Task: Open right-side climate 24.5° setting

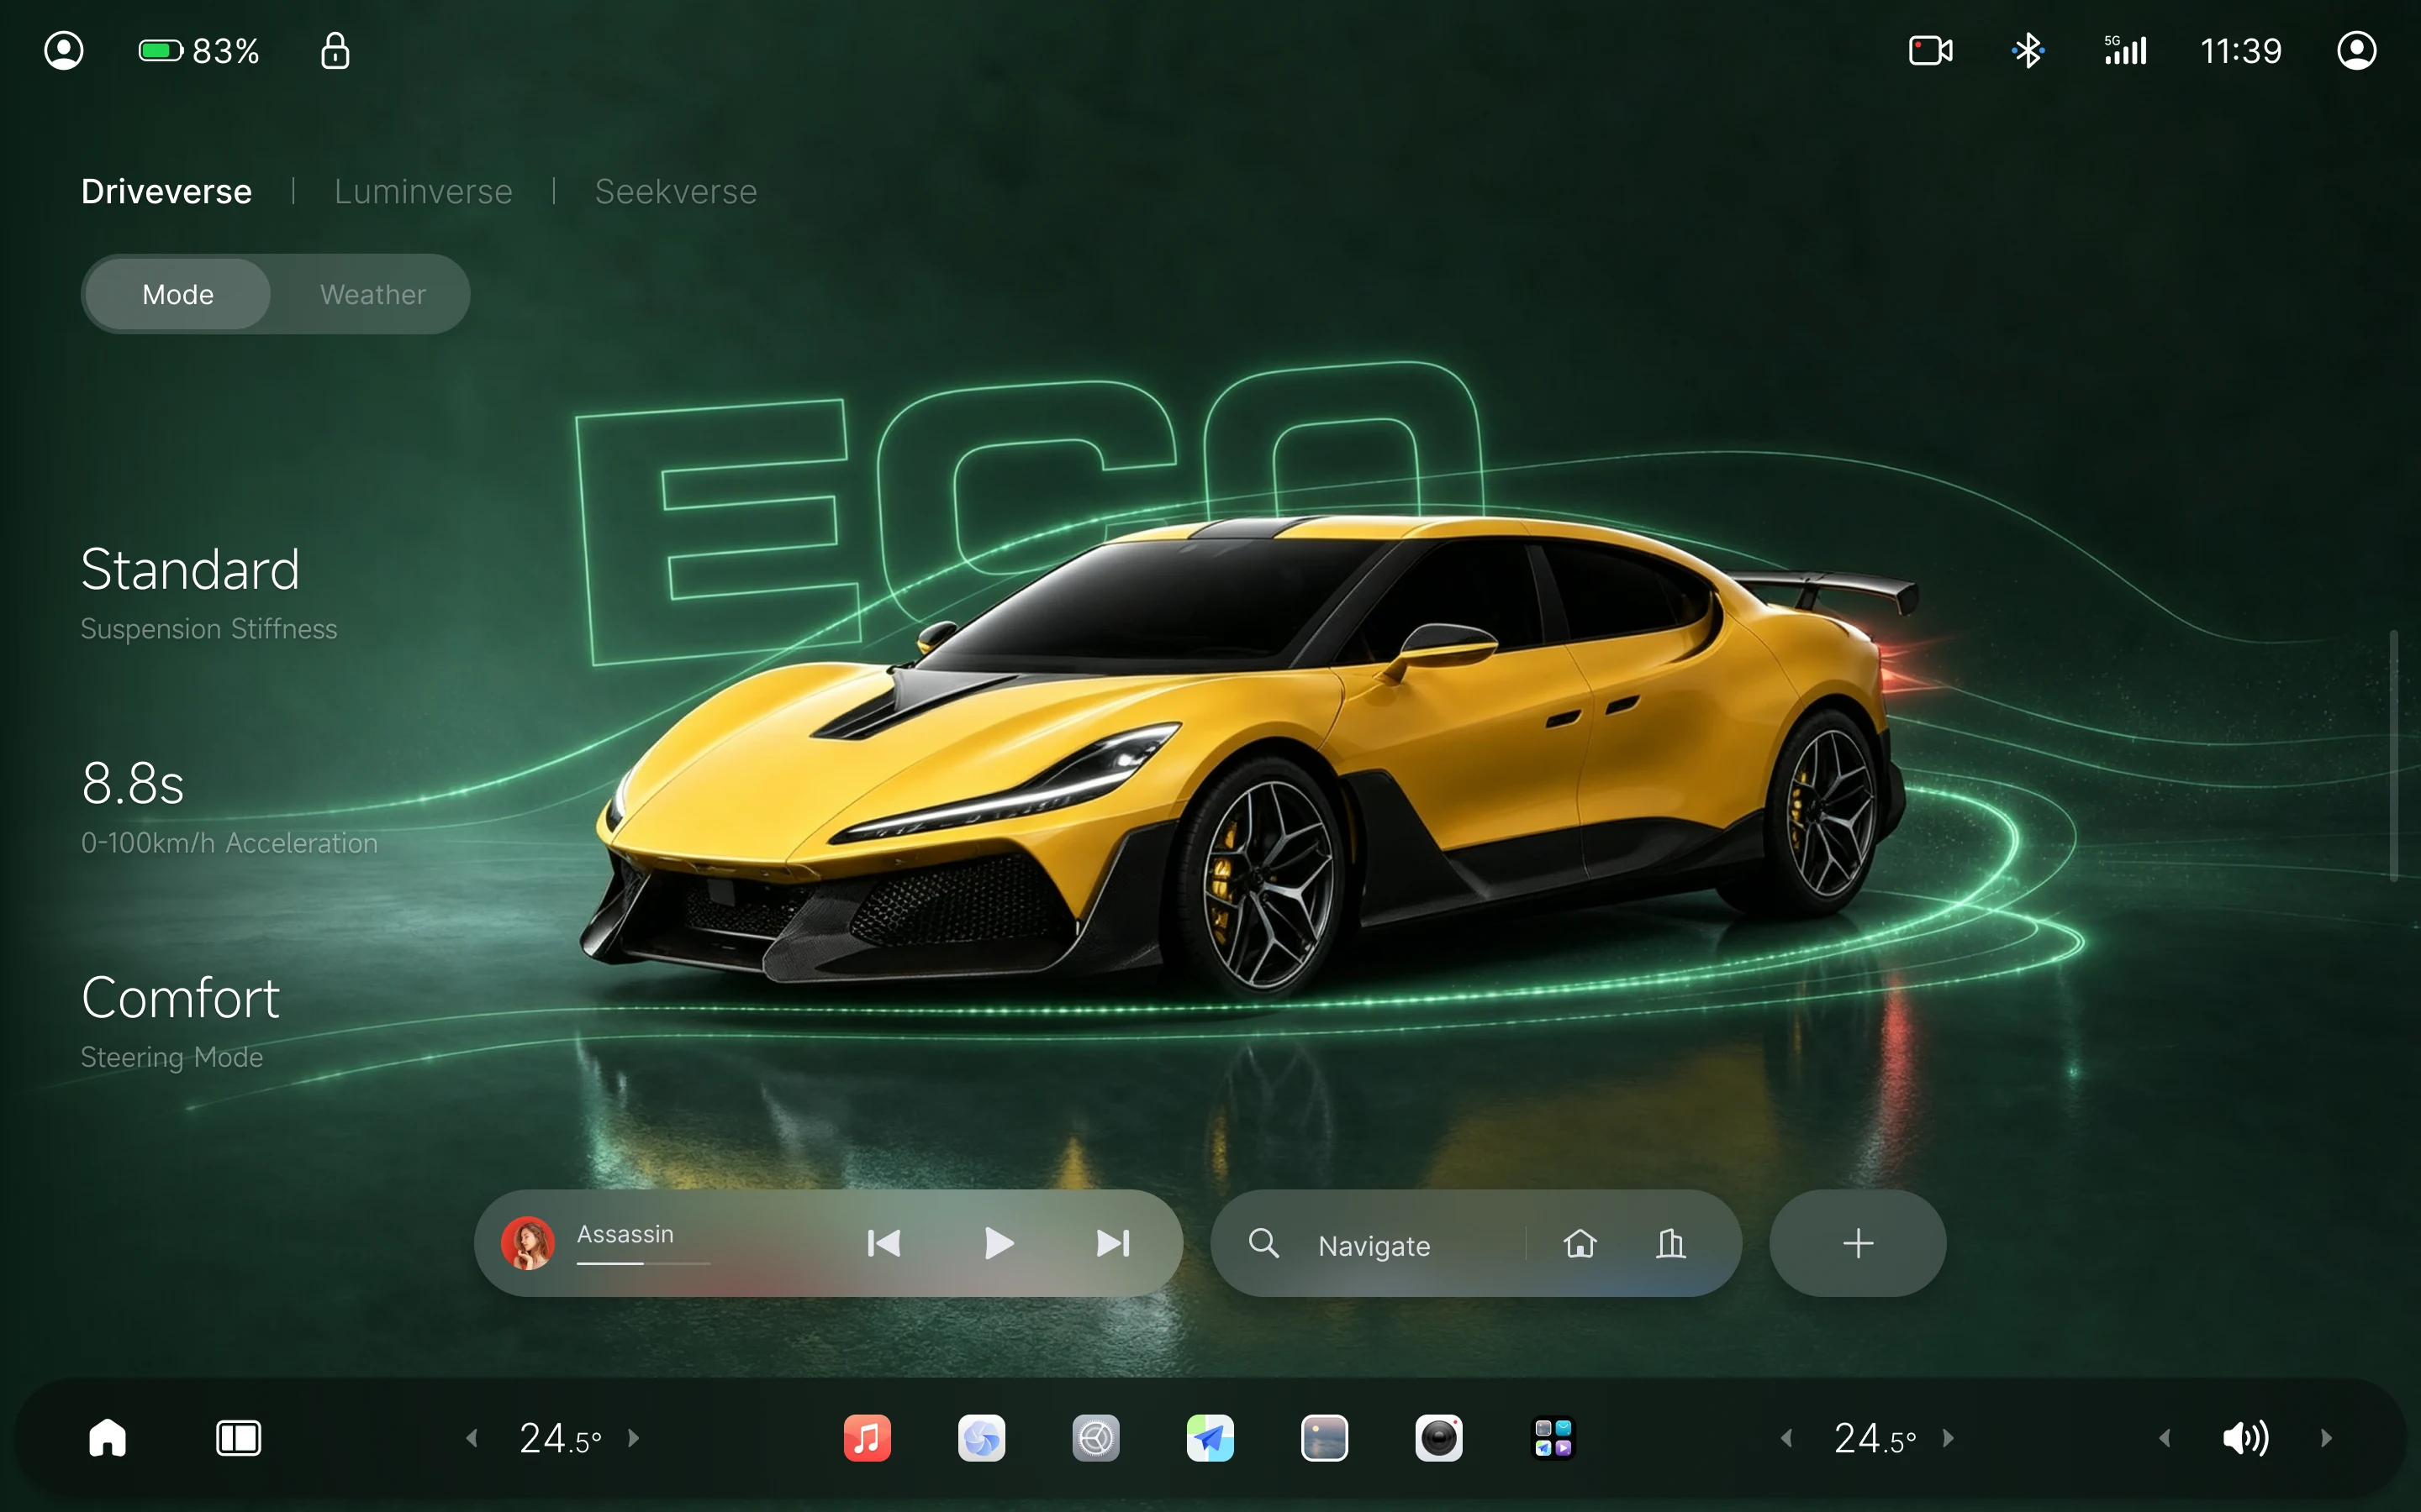Action: (x=1875, y=1438)
